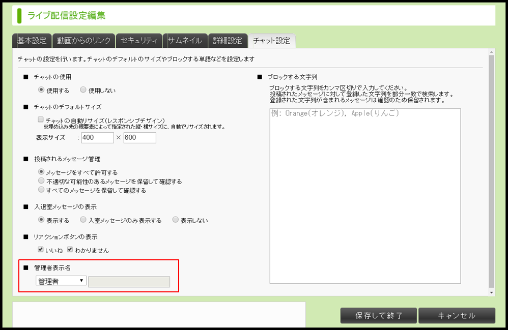Uncheck the いいね reaction checkbox

pos(41,250)
